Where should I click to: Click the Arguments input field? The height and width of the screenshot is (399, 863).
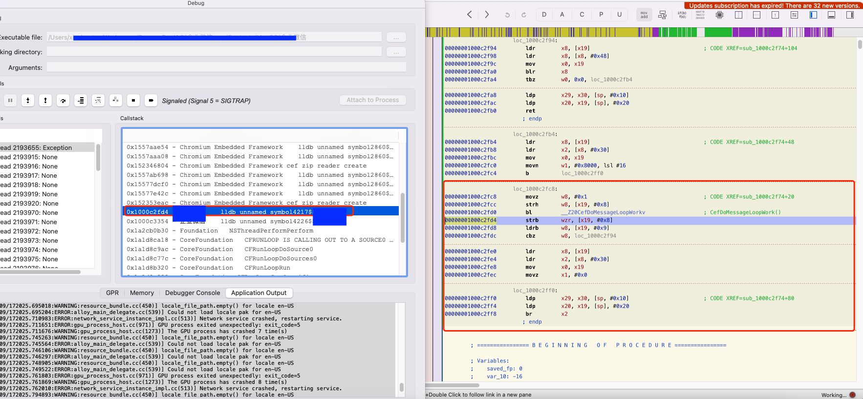(226, 67)
